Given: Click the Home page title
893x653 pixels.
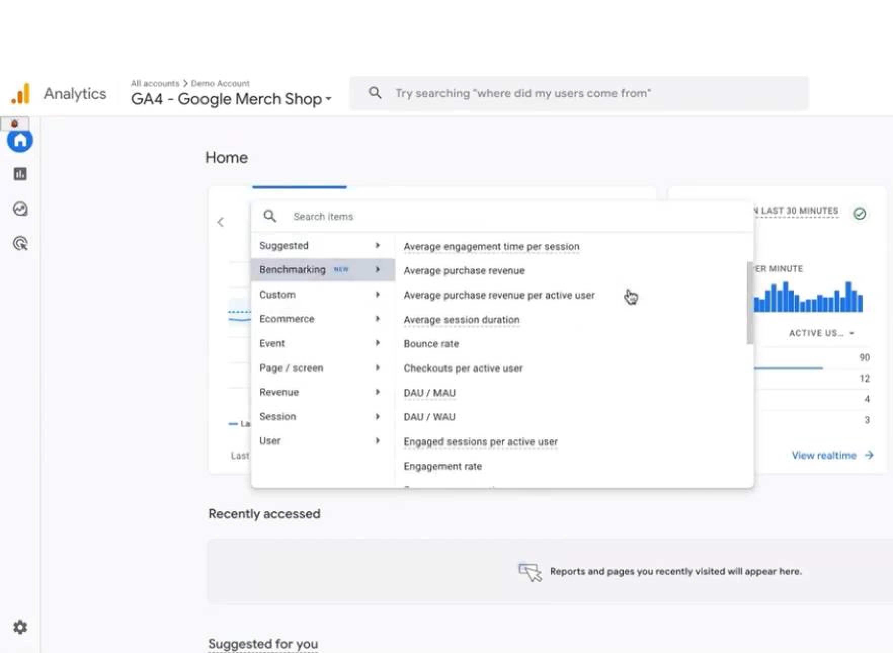Looking at the screenshot, I should [227, 157].
